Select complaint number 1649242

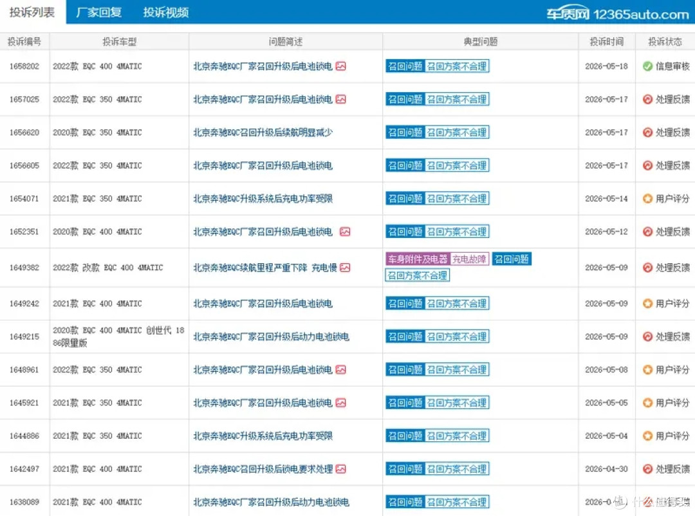pos(24,303)
